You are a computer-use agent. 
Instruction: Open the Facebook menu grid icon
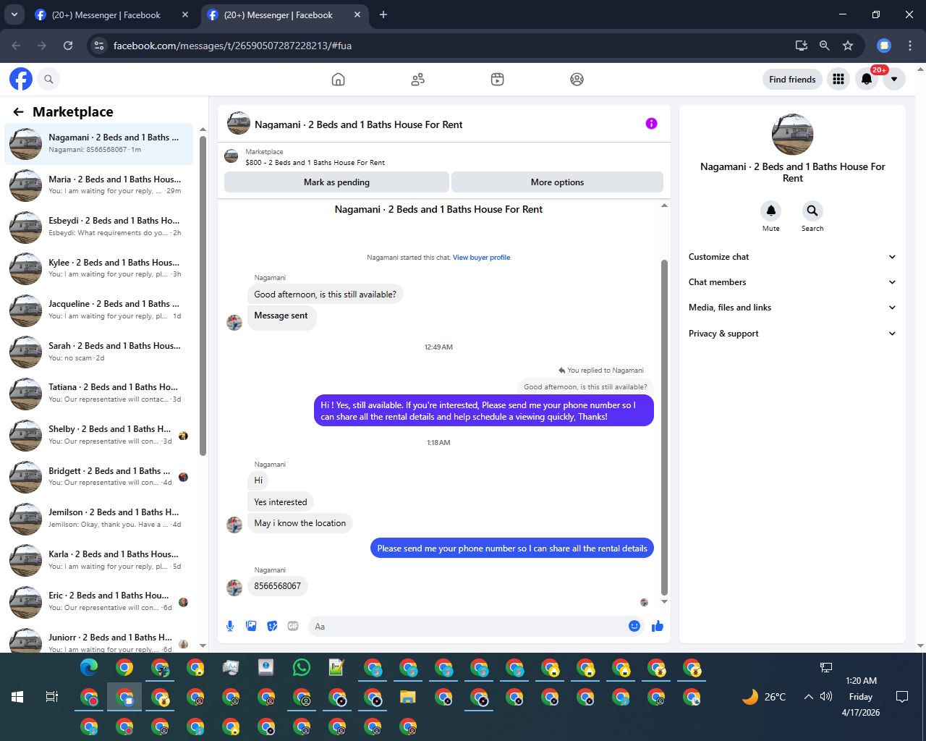pos(838,79)
